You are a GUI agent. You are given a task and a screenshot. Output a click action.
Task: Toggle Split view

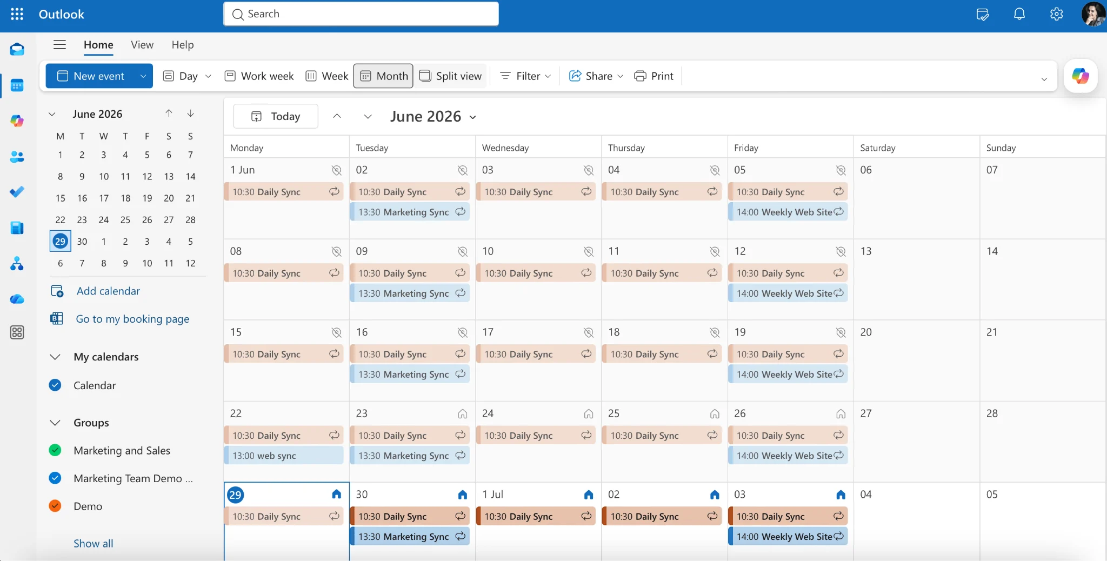tap(450, 76)
